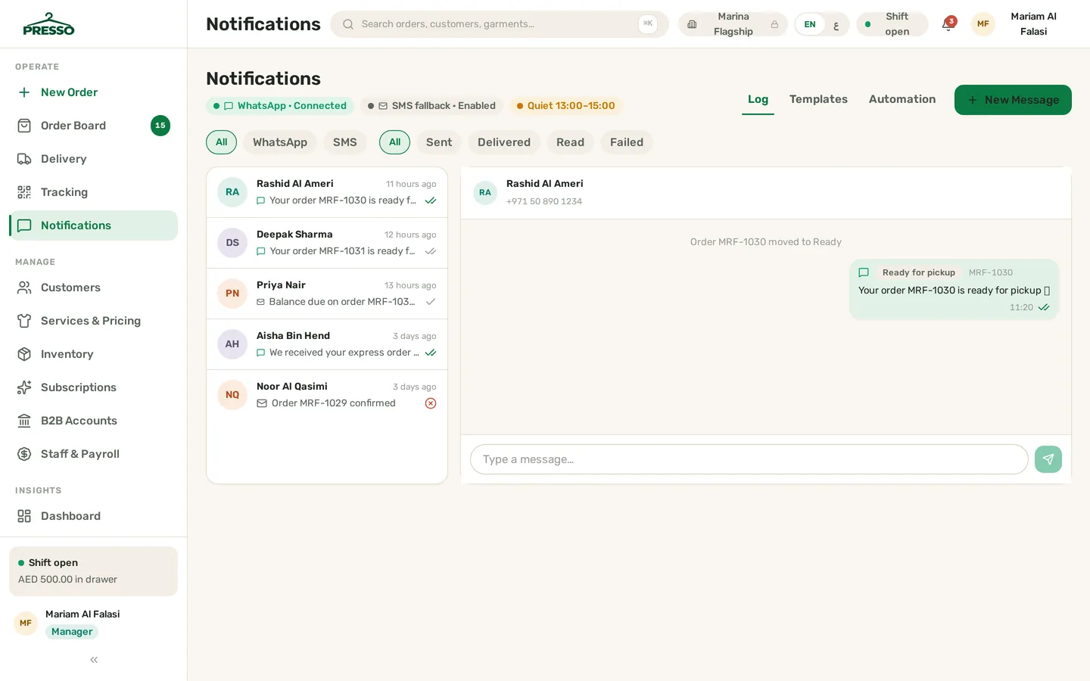This screenshot has width=1090, height=681.
Task: Click the read double-check on the 11:20 message
Action: pyautogui.click(x=1044, y=307)
